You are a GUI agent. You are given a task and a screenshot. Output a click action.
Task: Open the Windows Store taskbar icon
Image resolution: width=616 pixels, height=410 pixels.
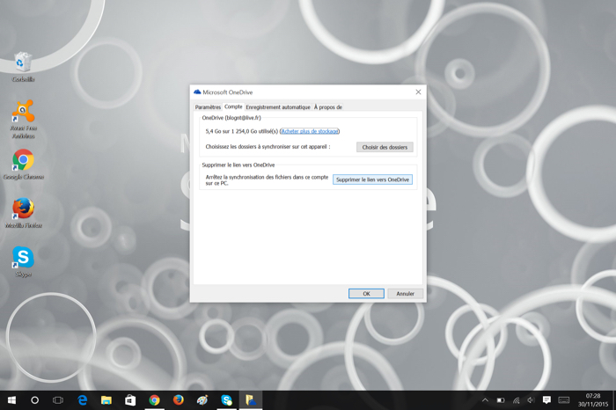(x=130, y=400)
